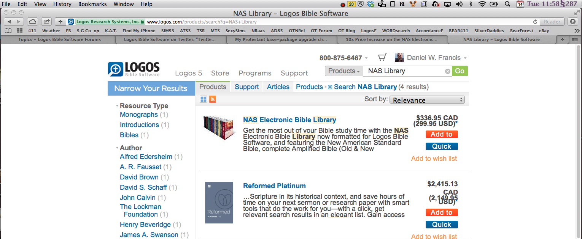The image size is (582, 239).
Task: Select the Support results tab
Action: [246, 87]
